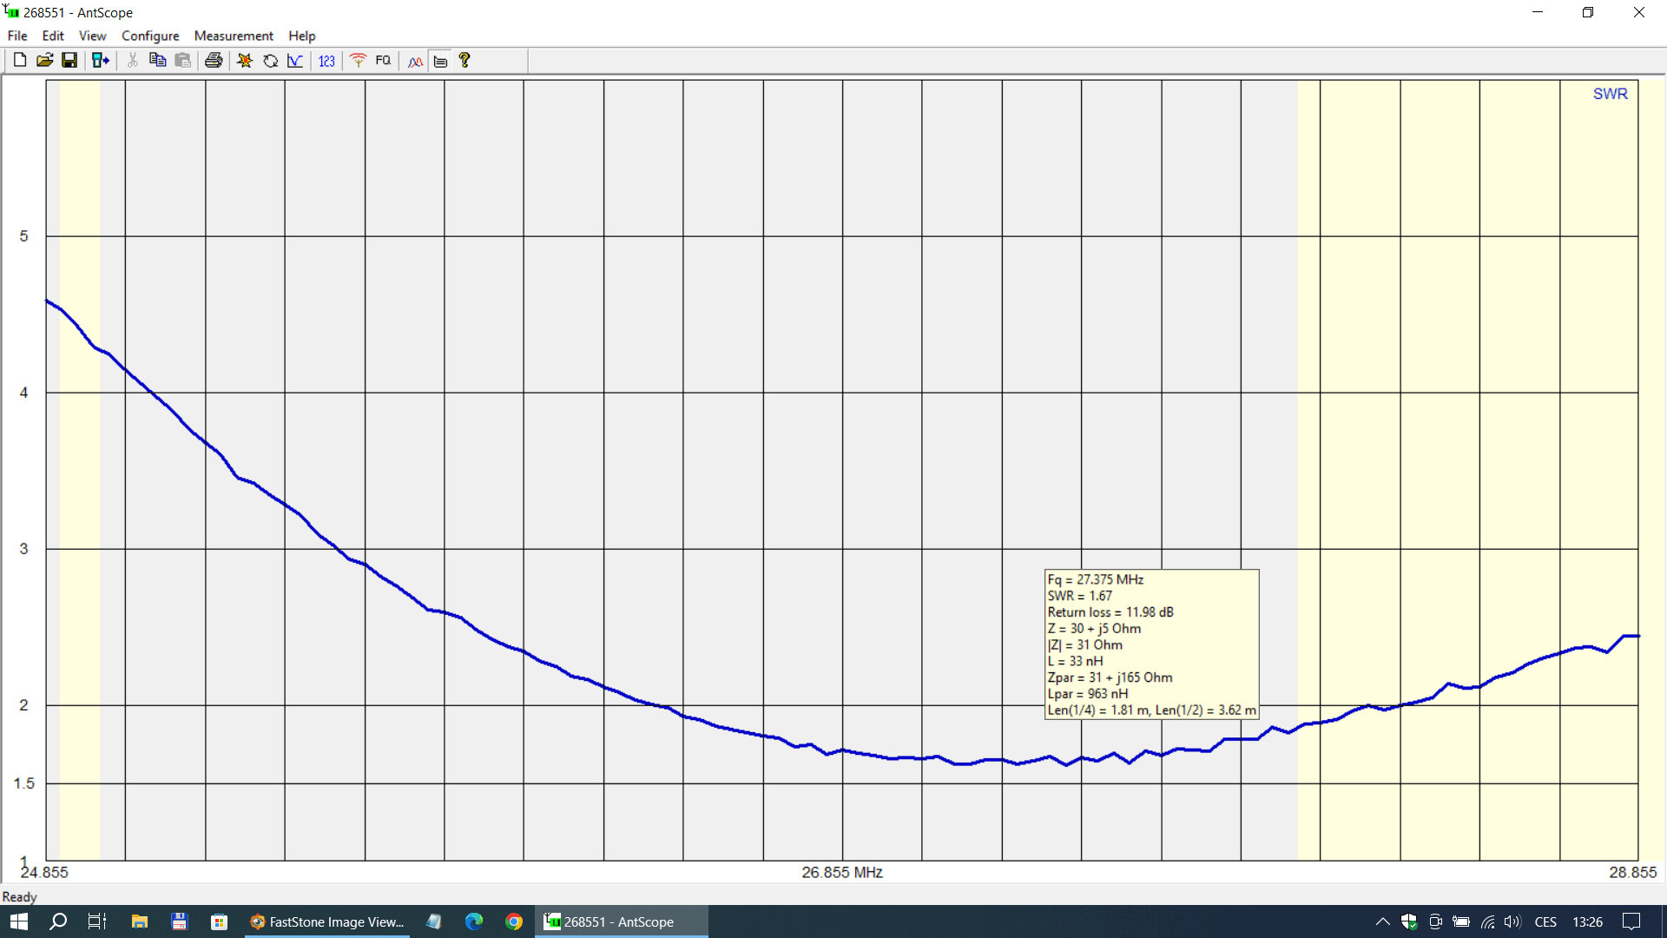Click the single scan starburst icon

click(x=245, y=61)
